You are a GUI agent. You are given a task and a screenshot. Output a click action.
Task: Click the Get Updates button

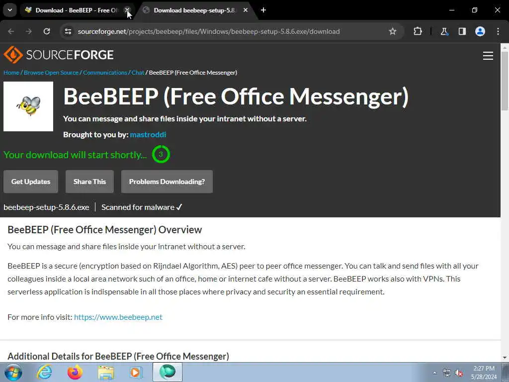coord(31,182)
